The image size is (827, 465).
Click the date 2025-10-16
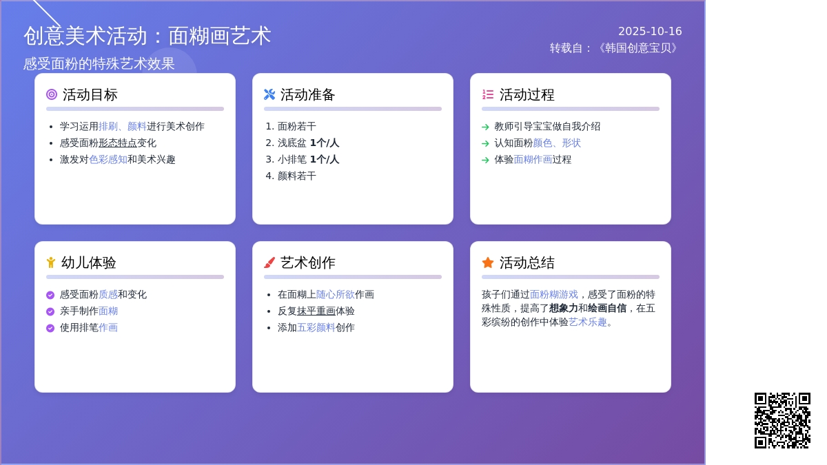point(650,32)
